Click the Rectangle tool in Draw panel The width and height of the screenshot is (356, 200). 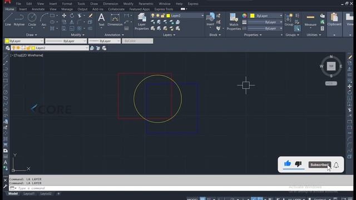(x=52, y=16)
